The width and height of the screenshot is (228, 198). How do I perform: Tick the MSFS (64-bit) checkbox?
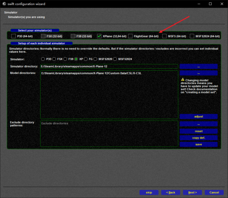[x=165, y=36]
